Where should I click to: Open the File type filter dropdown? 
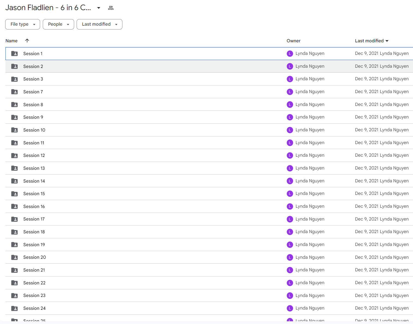[23, 24]
